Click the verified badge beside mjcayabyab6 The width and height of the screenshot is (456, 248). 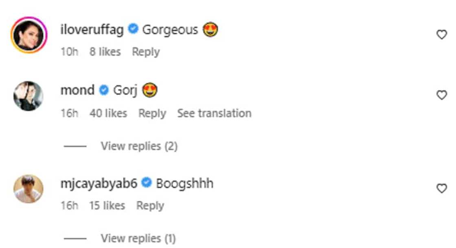coord(147,183)
